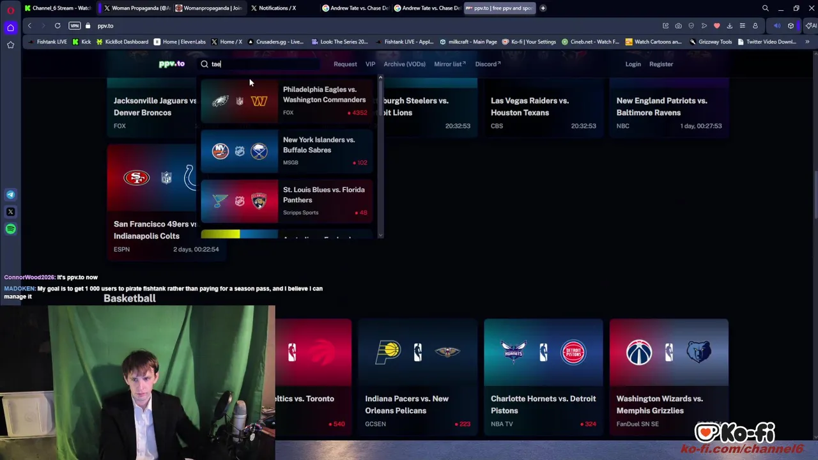
Task: Open the ad blocker shield icon
Action: [x=691, y=26]
